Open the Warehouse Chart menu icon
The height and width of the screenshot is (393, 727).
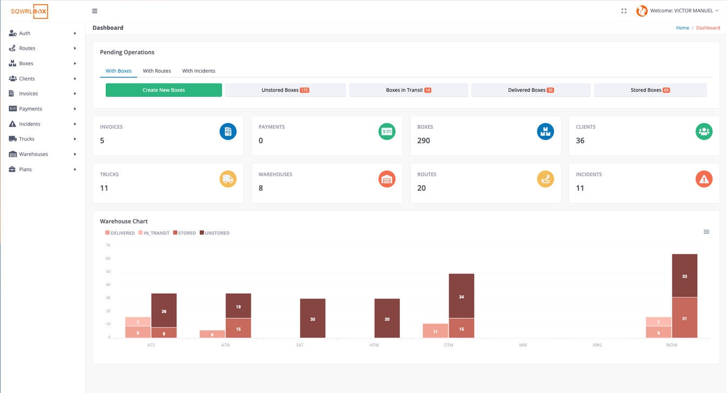(x=706, y=232)
